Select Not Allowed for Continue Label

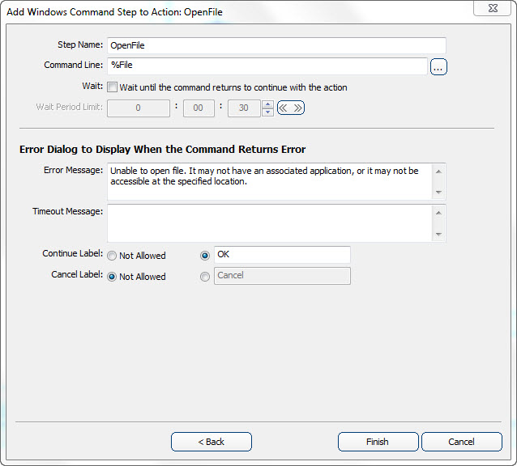pyautogui.click(x=112, y=256)
